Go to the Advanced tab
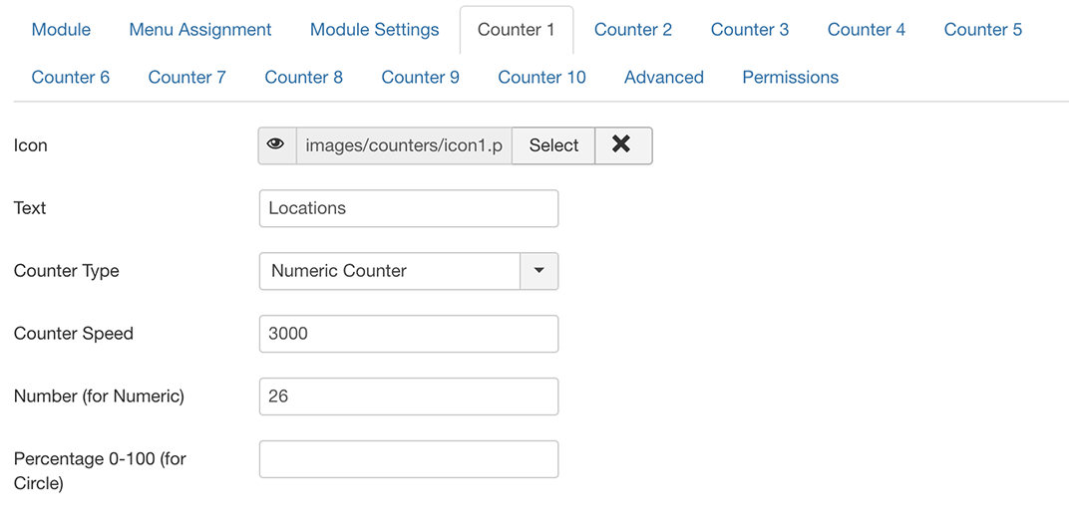Viewport: 1077px width, 526px height. point(664,78)
